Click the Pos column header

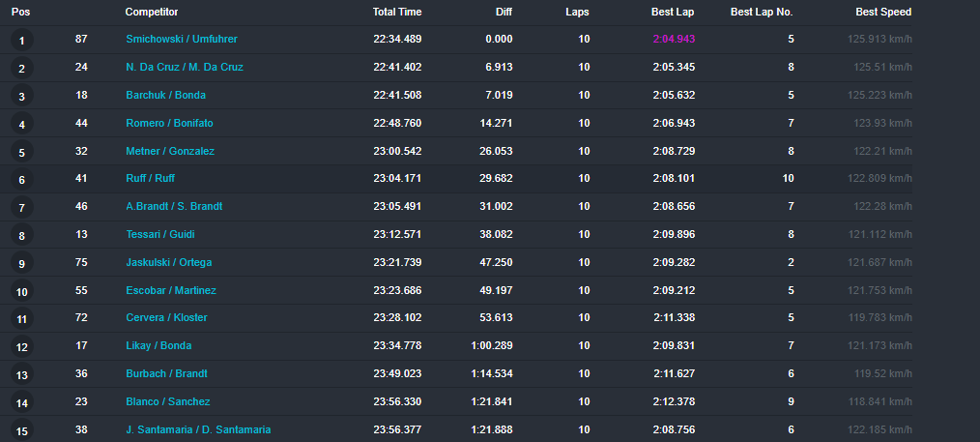click(20, 12)
